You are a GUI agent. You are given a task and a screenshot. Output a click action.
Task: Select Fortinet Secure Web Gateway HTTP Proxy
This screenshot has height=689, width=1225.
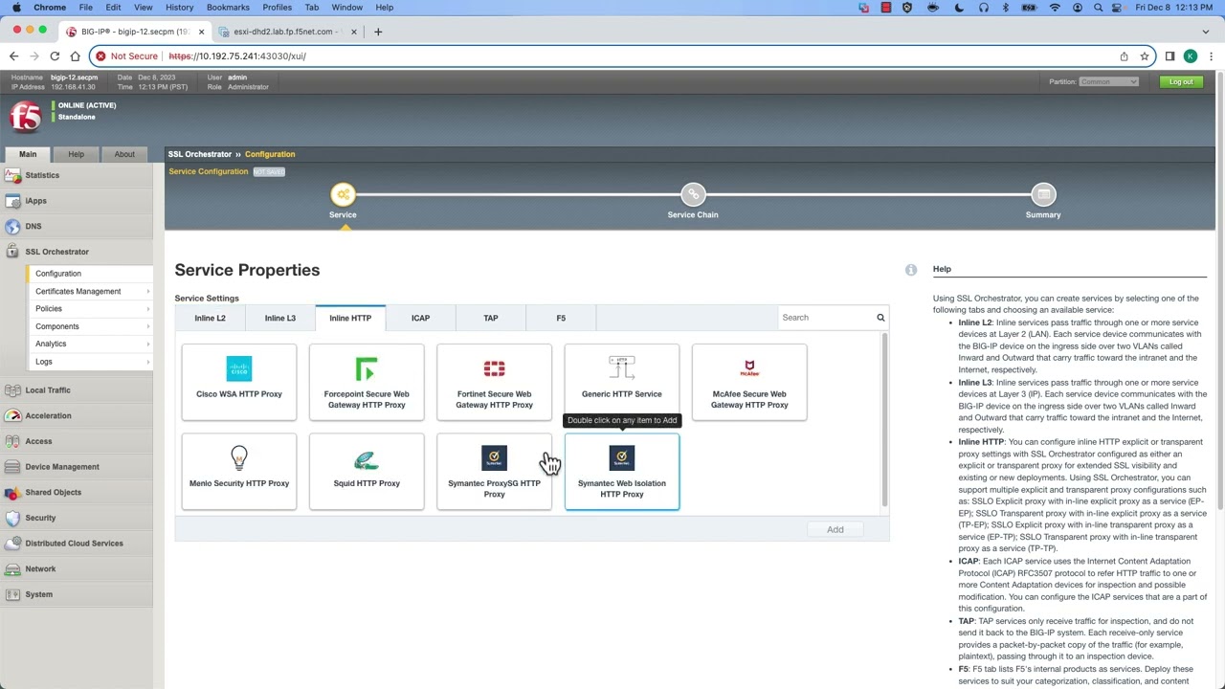point(494,382)
